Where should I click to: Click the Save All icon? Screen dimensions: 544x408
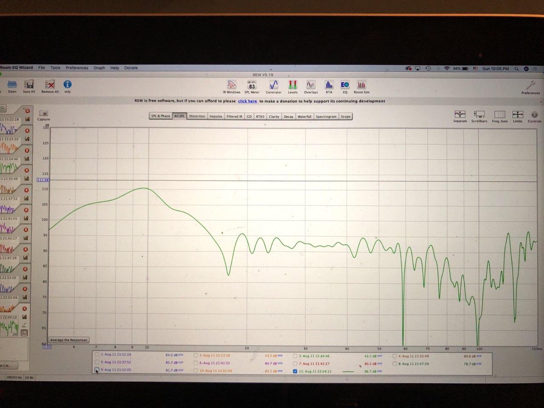(29, 85)
